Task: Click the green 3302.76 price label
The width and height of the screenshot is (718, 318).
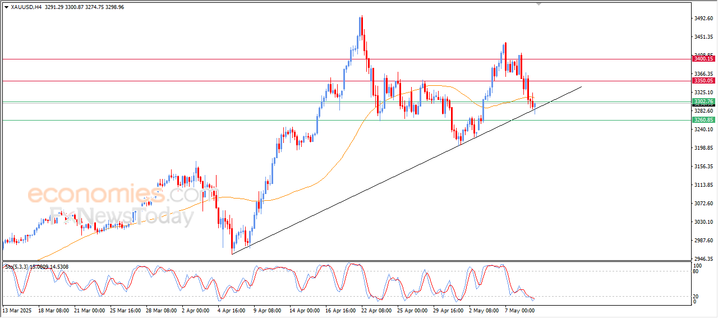Action: click(703, 102)
